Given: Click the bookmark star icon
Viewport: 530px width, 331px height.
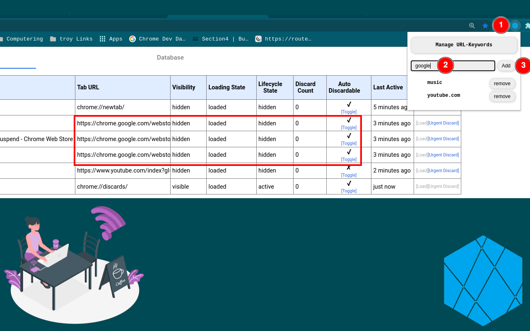Looking at the screenshot, I should (485, 25).
